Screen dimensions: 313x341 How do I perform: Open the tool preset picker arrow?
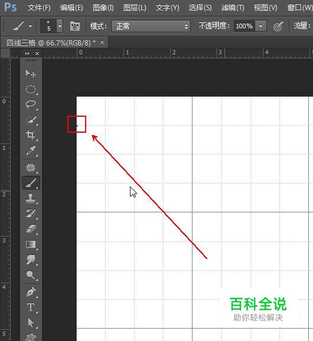pyautogui.click(x=31, y=27)
